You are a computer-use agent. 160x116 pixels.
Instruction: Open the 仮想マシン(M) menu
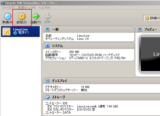click(27, 8)
